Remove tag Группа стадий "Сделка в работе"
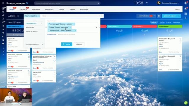The height and width of the screenshot is (106, 189). coord(74,24)
